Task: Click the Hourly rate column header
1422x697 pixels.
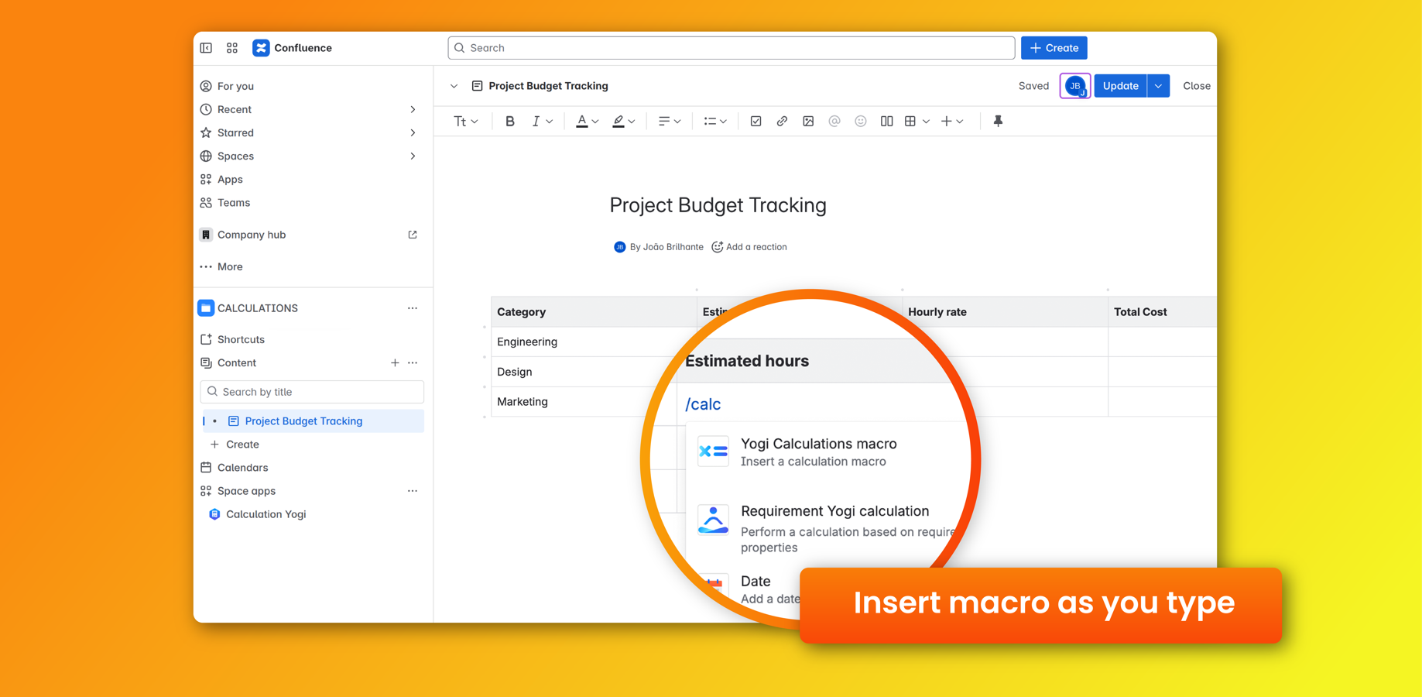Action: pyautogui.click(x=1006, y=312)
